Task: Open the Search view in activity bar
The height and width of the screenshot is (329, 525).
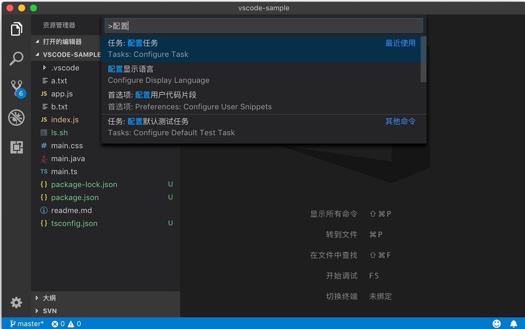Action: point(17,58)
